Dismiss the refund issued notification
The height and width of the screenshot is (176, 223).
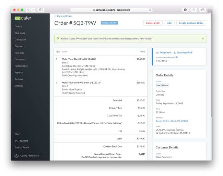click(203, 39)
